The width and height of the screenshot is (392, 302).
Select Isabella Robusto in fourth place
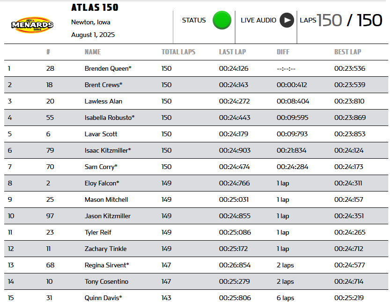[110, 118]
